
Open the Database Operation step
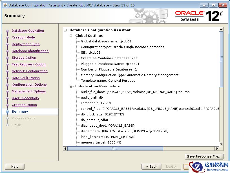28,31
